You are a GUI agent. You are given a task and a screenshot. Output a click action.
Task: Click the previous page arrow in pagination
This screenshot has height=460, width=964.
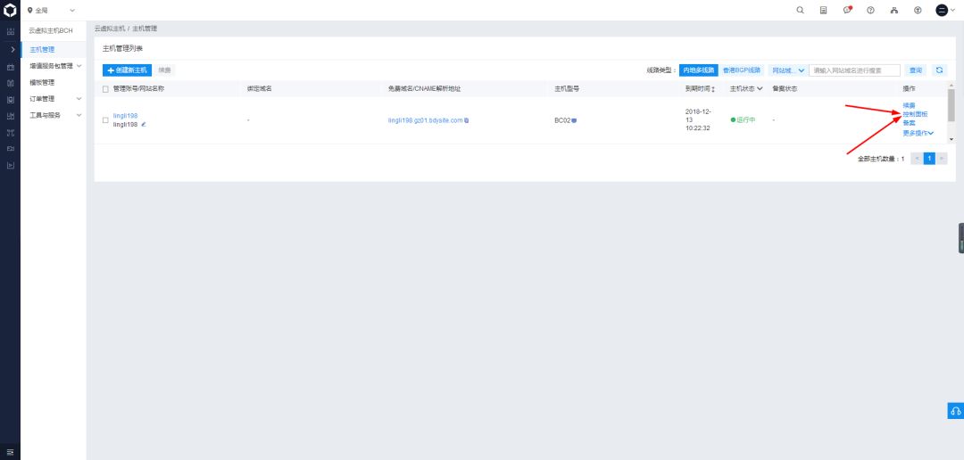916,159
